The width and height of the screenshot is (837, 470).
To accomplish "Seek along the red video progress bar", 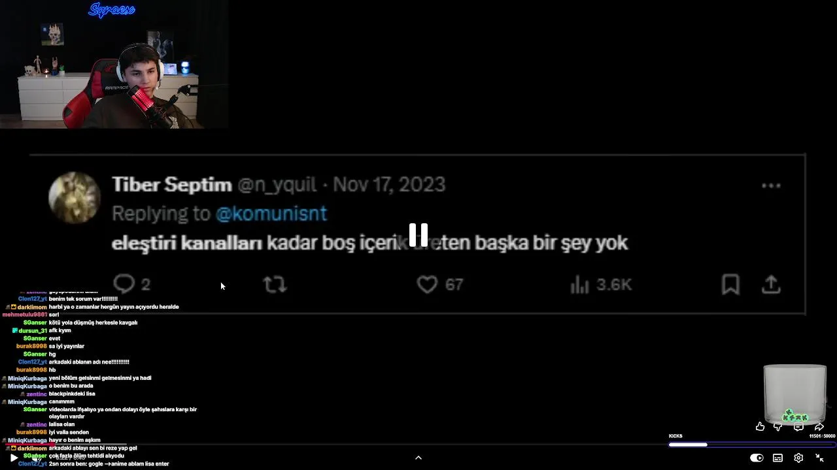I will point(65,445).
